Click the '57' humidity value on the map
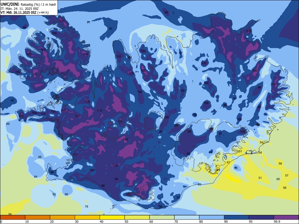 pos(287,175)
